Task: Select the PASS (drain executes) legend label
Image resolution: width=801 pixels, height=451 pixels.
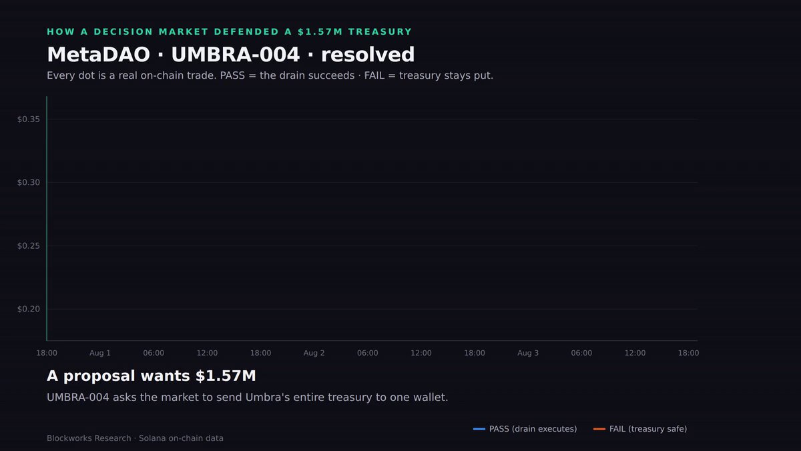Action: [533, 429]
